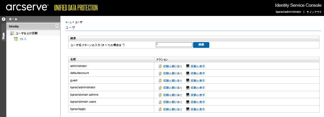
Task: Click assign-role pencil icon for administrator
Action: (x=160, y=66)
